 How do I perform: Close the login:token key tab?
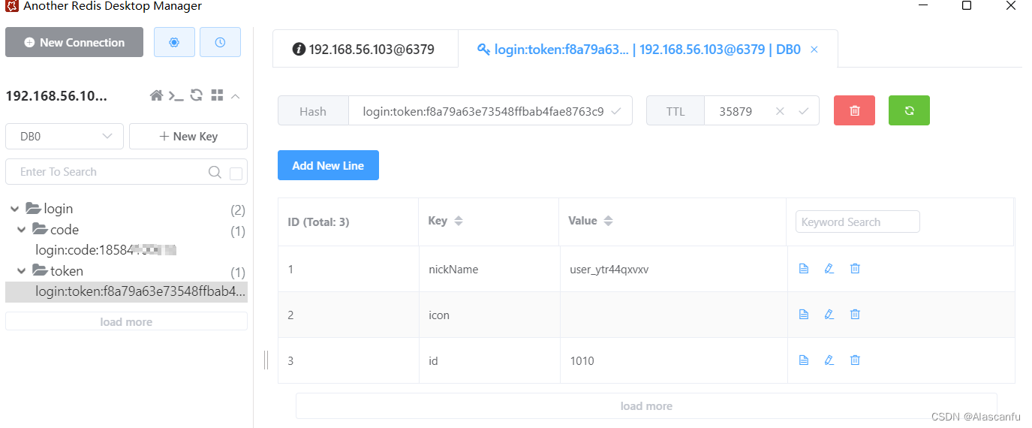814,50
